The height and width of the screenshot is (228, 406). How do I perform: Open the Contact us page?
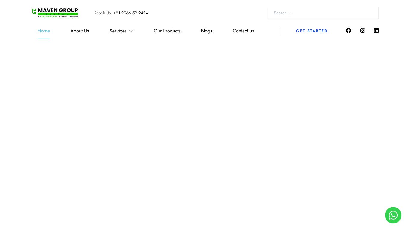coord(243,31)
